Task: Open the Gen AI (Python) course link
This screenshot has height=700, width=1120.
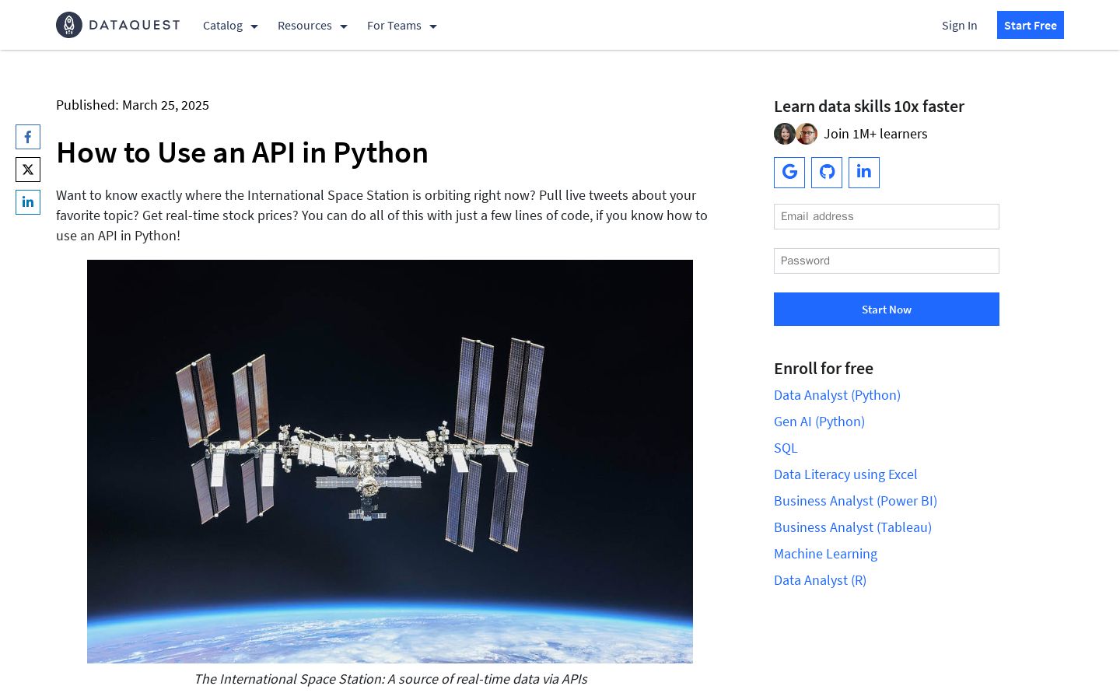Action: [x=819, y=422]
